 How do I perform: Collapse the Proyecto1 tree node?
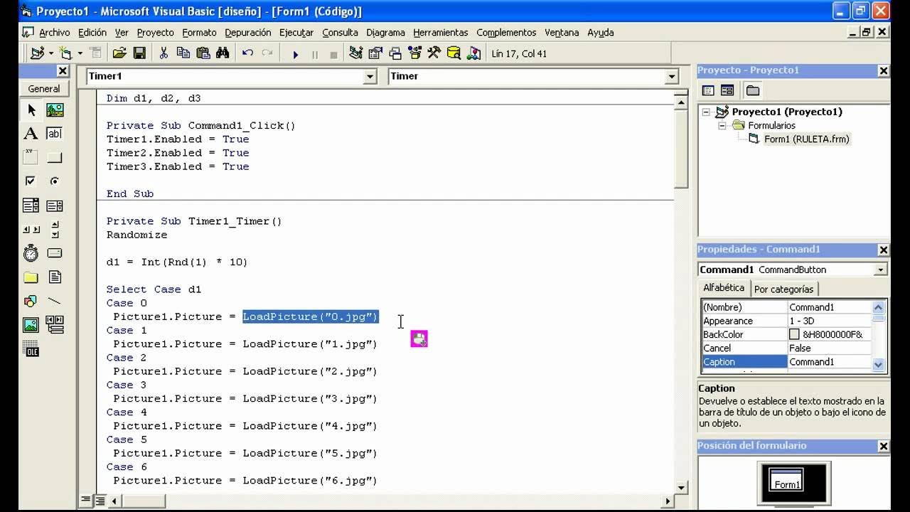pyautogui.click(x=706, y=112)
